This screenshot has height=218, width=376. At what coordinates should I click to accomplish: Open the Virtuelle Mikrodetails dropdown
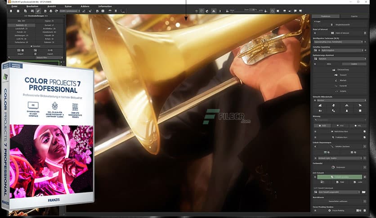pos(341,100)
